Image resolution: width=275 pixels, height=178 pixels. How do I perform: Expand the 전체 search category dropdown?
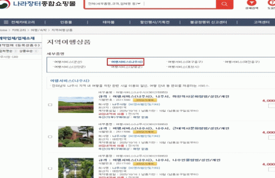[114, 3]
